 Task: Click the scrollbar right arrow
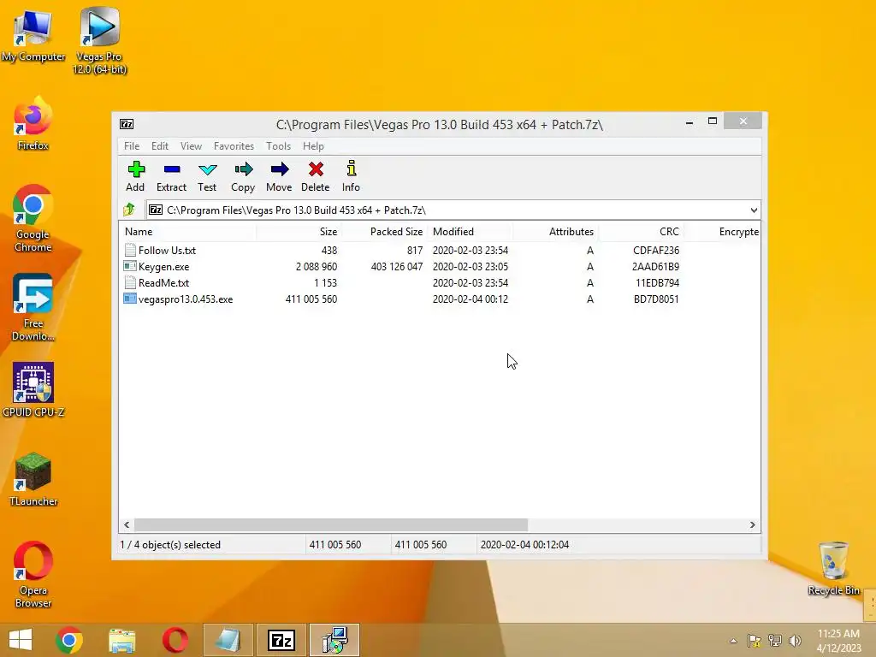click(x=752, y=524)
